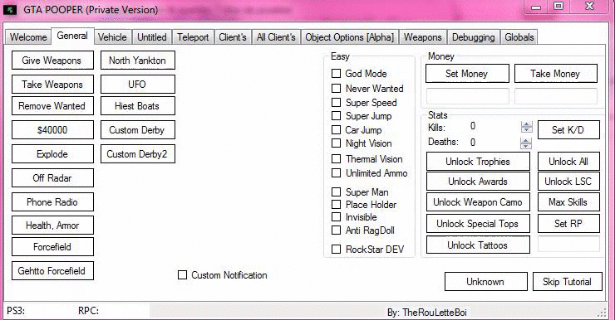Switch to All Client's tab
This screenshot has width=615, height=320.
click(276, 37)
